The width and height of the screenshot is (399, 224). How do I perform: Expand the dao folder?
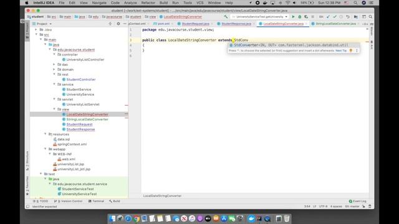54,64
